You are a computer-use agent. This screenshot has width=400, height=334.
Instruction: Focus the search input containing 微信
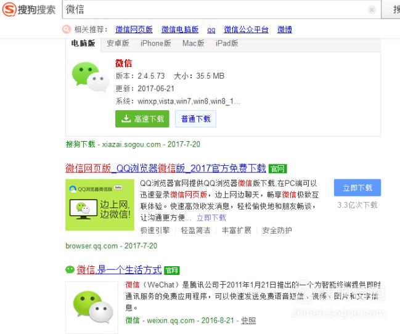pos(221,9)
